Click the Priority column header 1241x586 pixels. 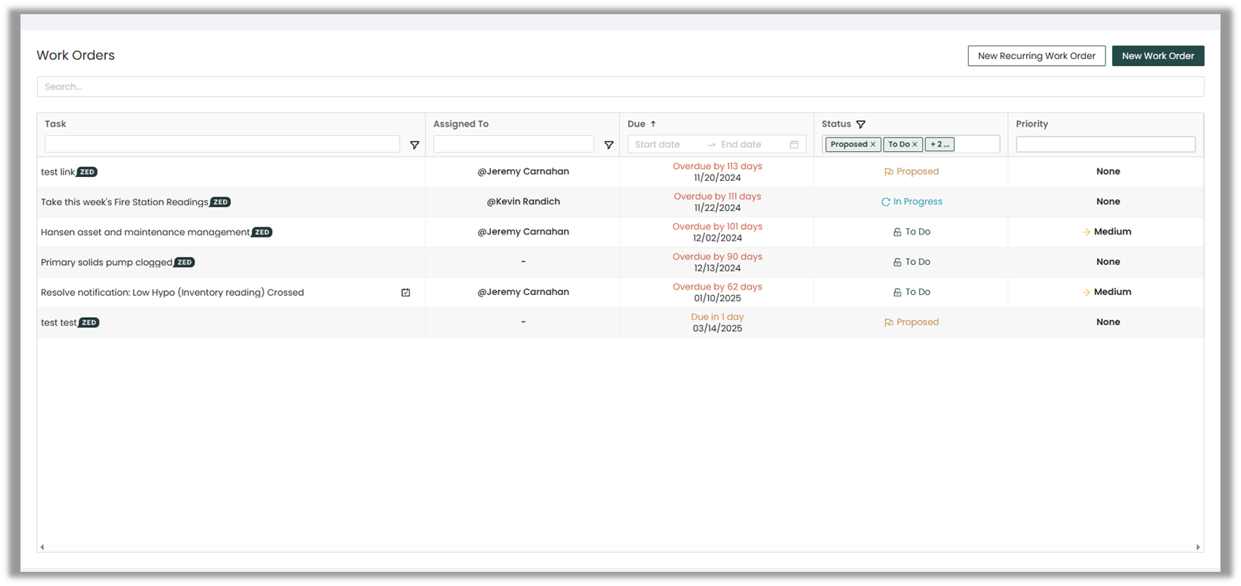1032,124
